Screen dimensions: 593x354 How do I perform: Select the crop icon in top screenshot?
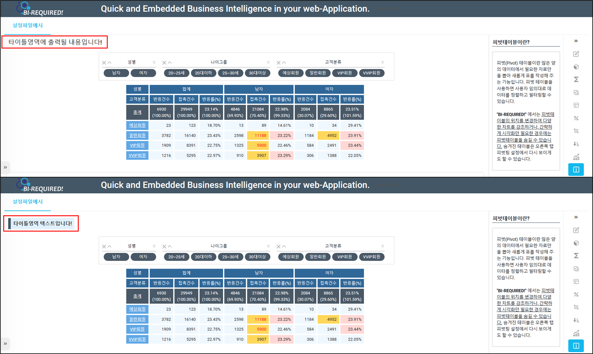(576, 131)
